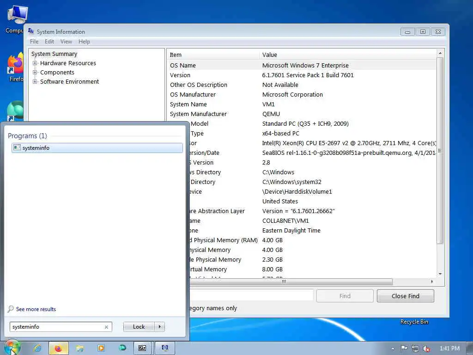Click See more results link
Screen dimensions: 473x355
(36, 309)
